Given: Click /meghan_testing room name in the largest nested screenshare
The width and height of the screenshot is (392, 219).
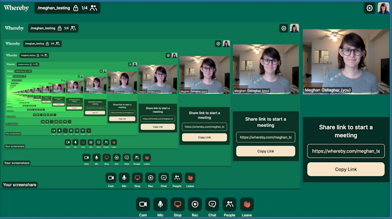Looking at the screenshot, I should point(43,28).
